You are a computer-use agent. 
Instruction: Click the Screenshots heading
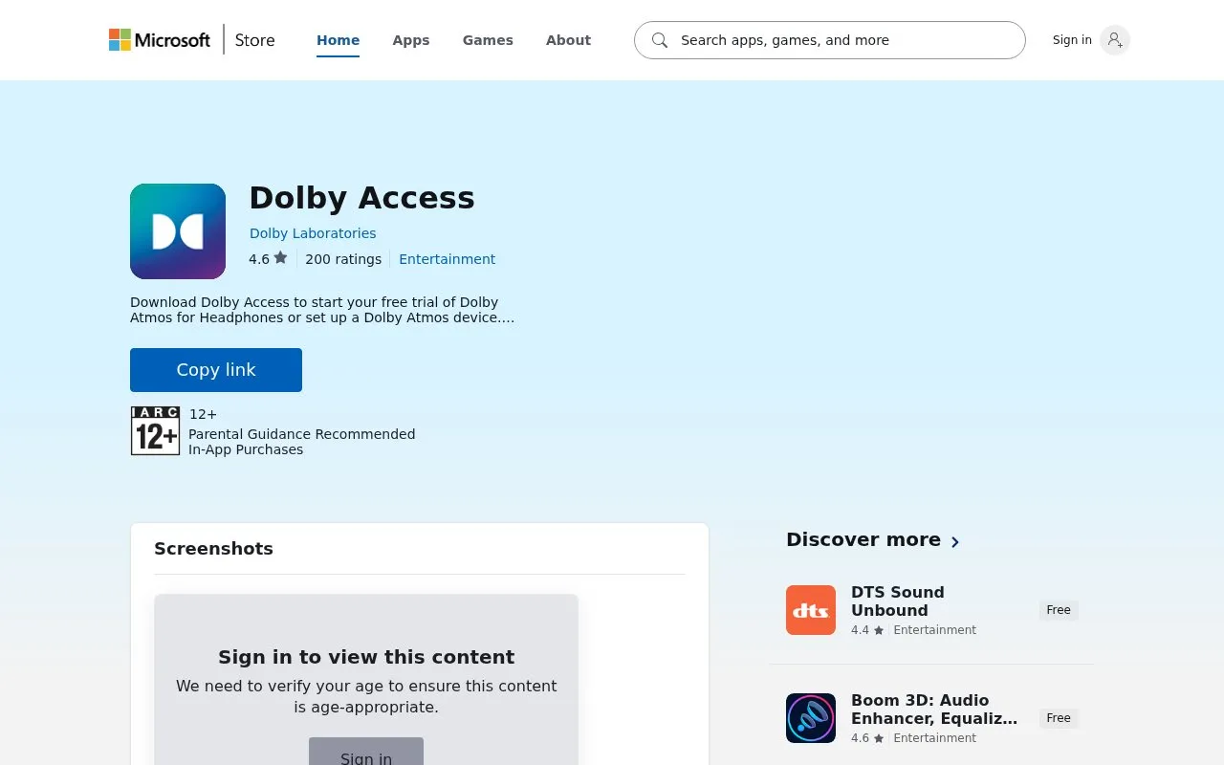click(x=213, y=549)
